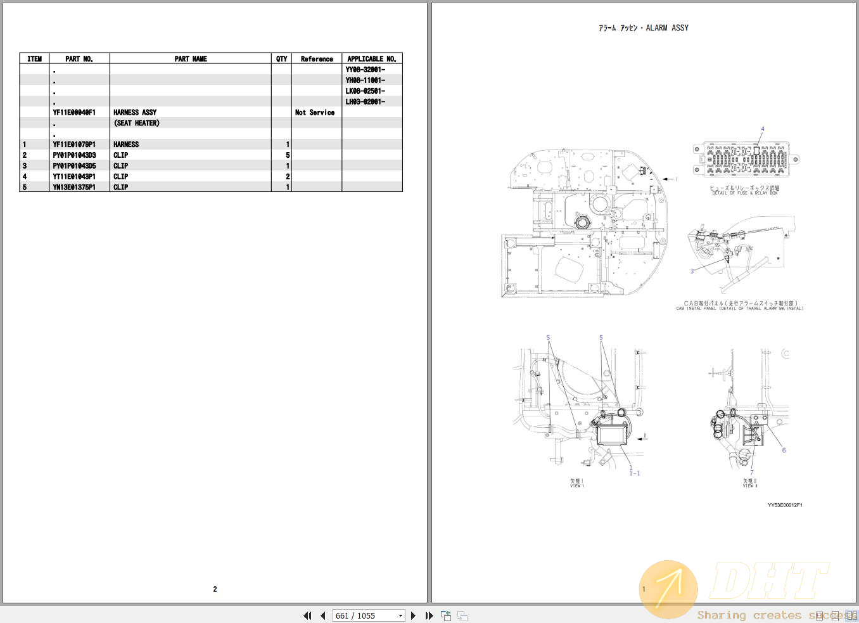Click the ALARM ASSY diagram title
The height and width of the screenshot is (623, 859).
click(x=644, y=28)
